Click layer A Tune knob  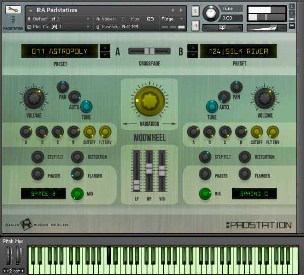coord(86,107)
